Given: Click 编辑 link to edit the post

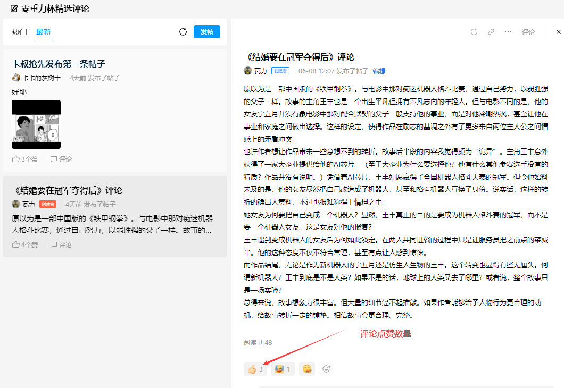Looking at the screenshot, I should pyautogui.click(x=379, y=71).
